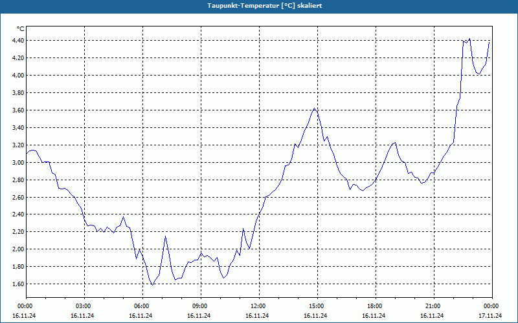The width and height of the screenshot is (518, 323).
Task: Select the 09:00 x-axis label
Action: point(200,306)
